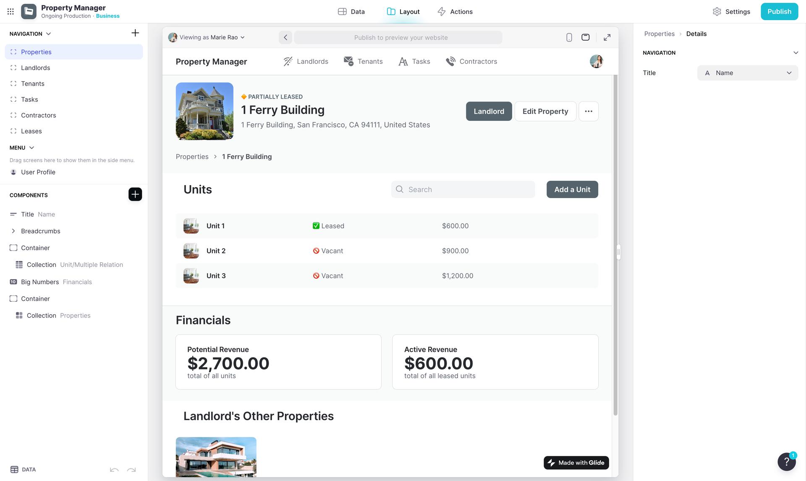Click the undo arrow icon
The image size is (806, 481).
point(114,470)
